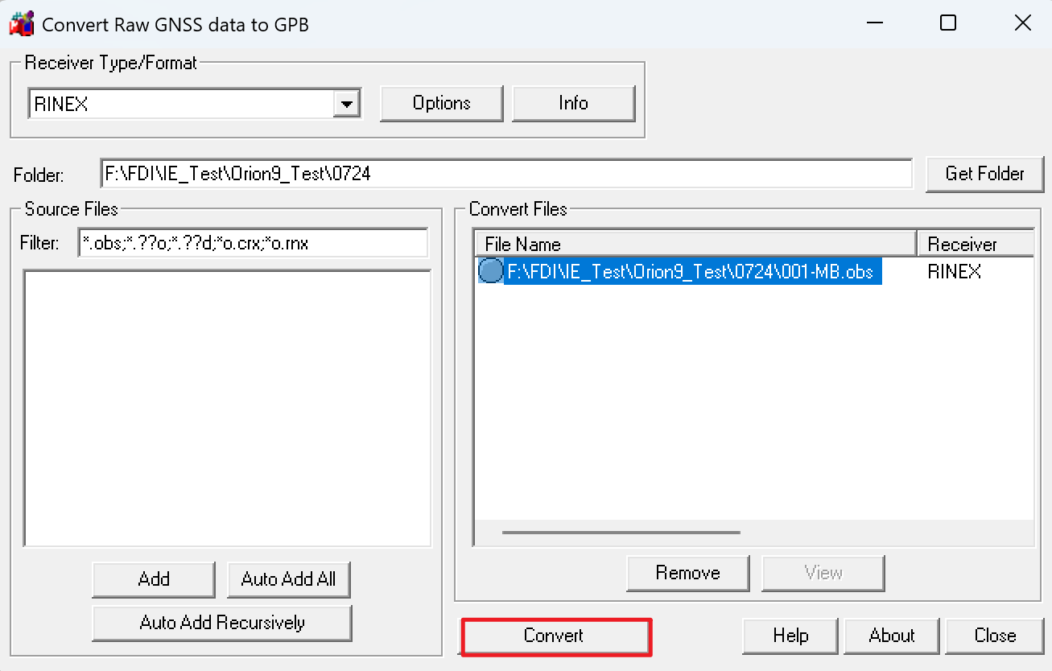This screenshot has width=1052, height=671.
Task: Browse with the Get Folder button
Action: 984,174
